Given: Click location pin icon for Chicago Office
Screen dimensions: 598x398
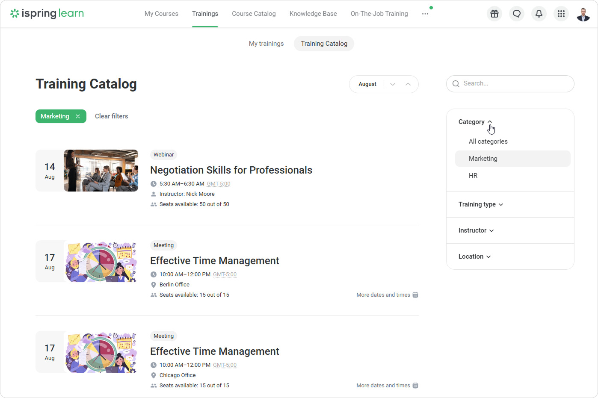Looking at the screenshot, I should point(154,375).
